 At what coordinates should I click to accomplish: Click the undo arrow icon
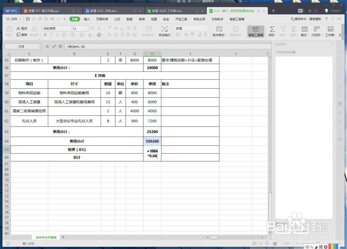52,19
